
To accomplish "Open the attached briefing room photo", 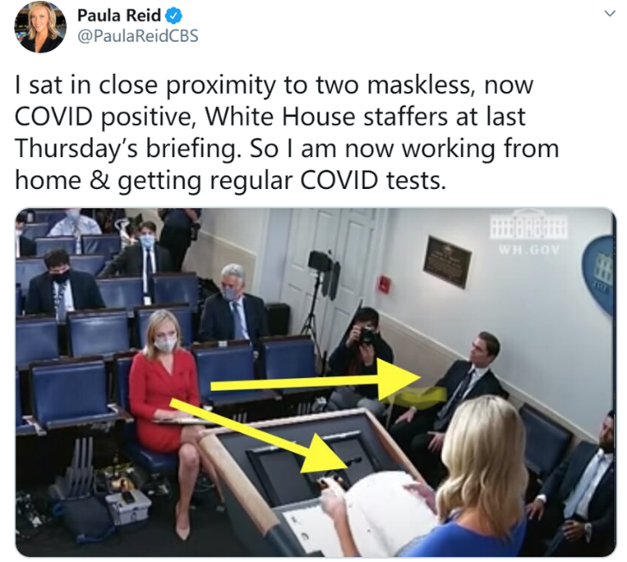I will [316, 382].
